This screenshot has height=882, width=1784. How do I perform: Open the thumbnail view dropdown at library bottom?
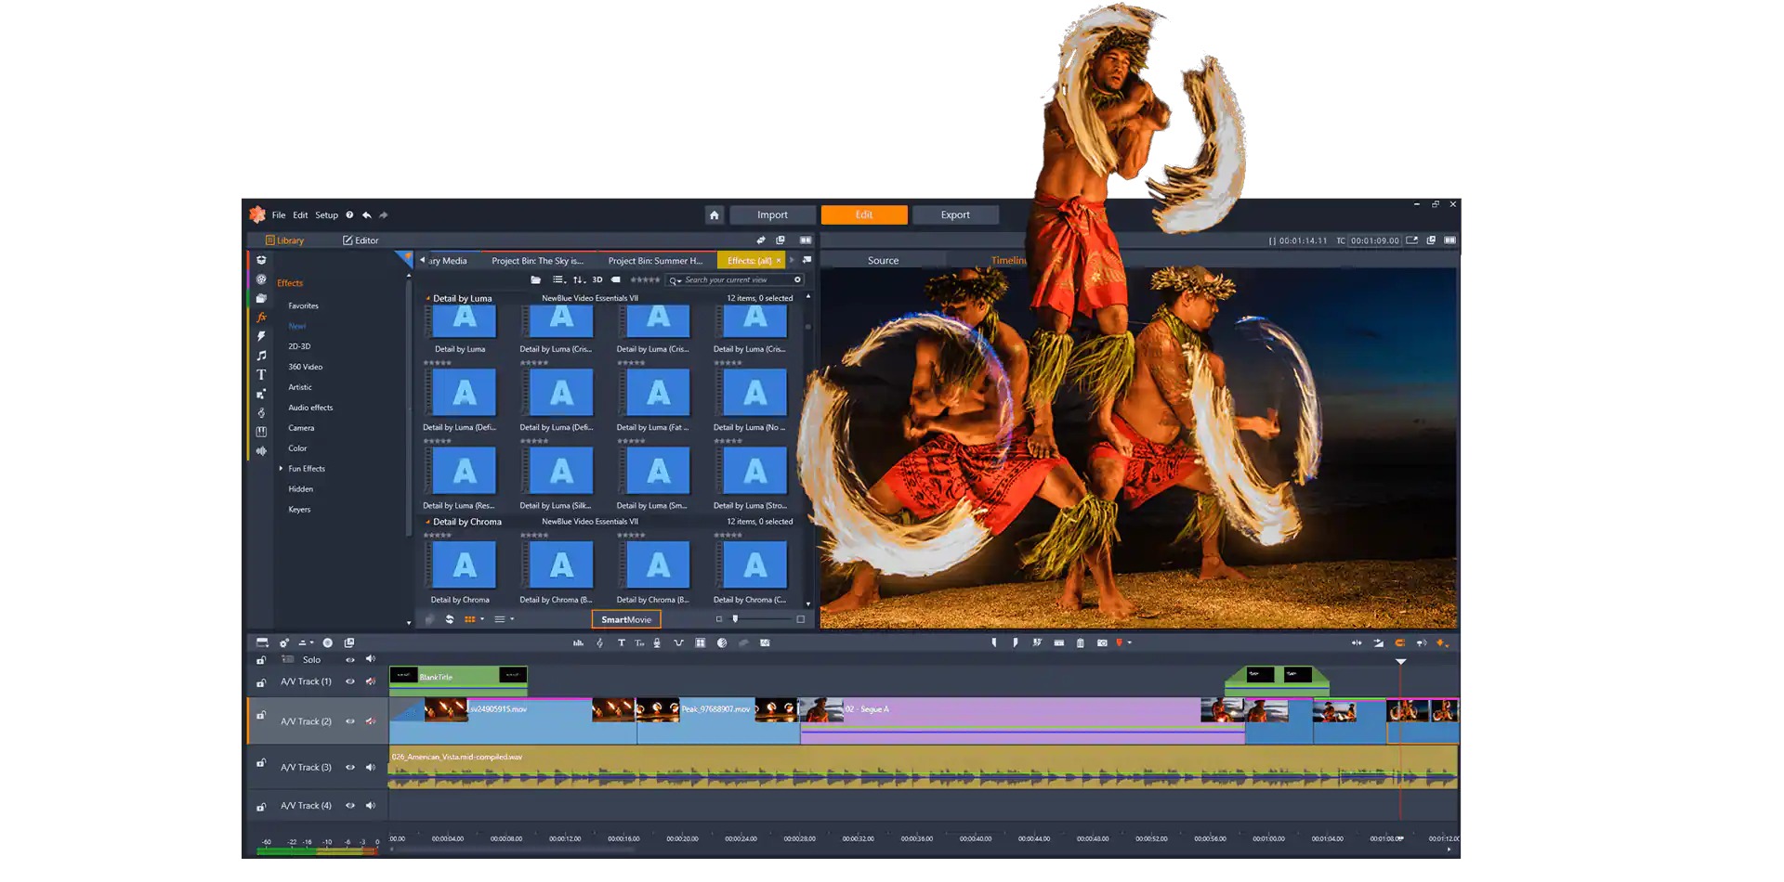pos(474,619)
